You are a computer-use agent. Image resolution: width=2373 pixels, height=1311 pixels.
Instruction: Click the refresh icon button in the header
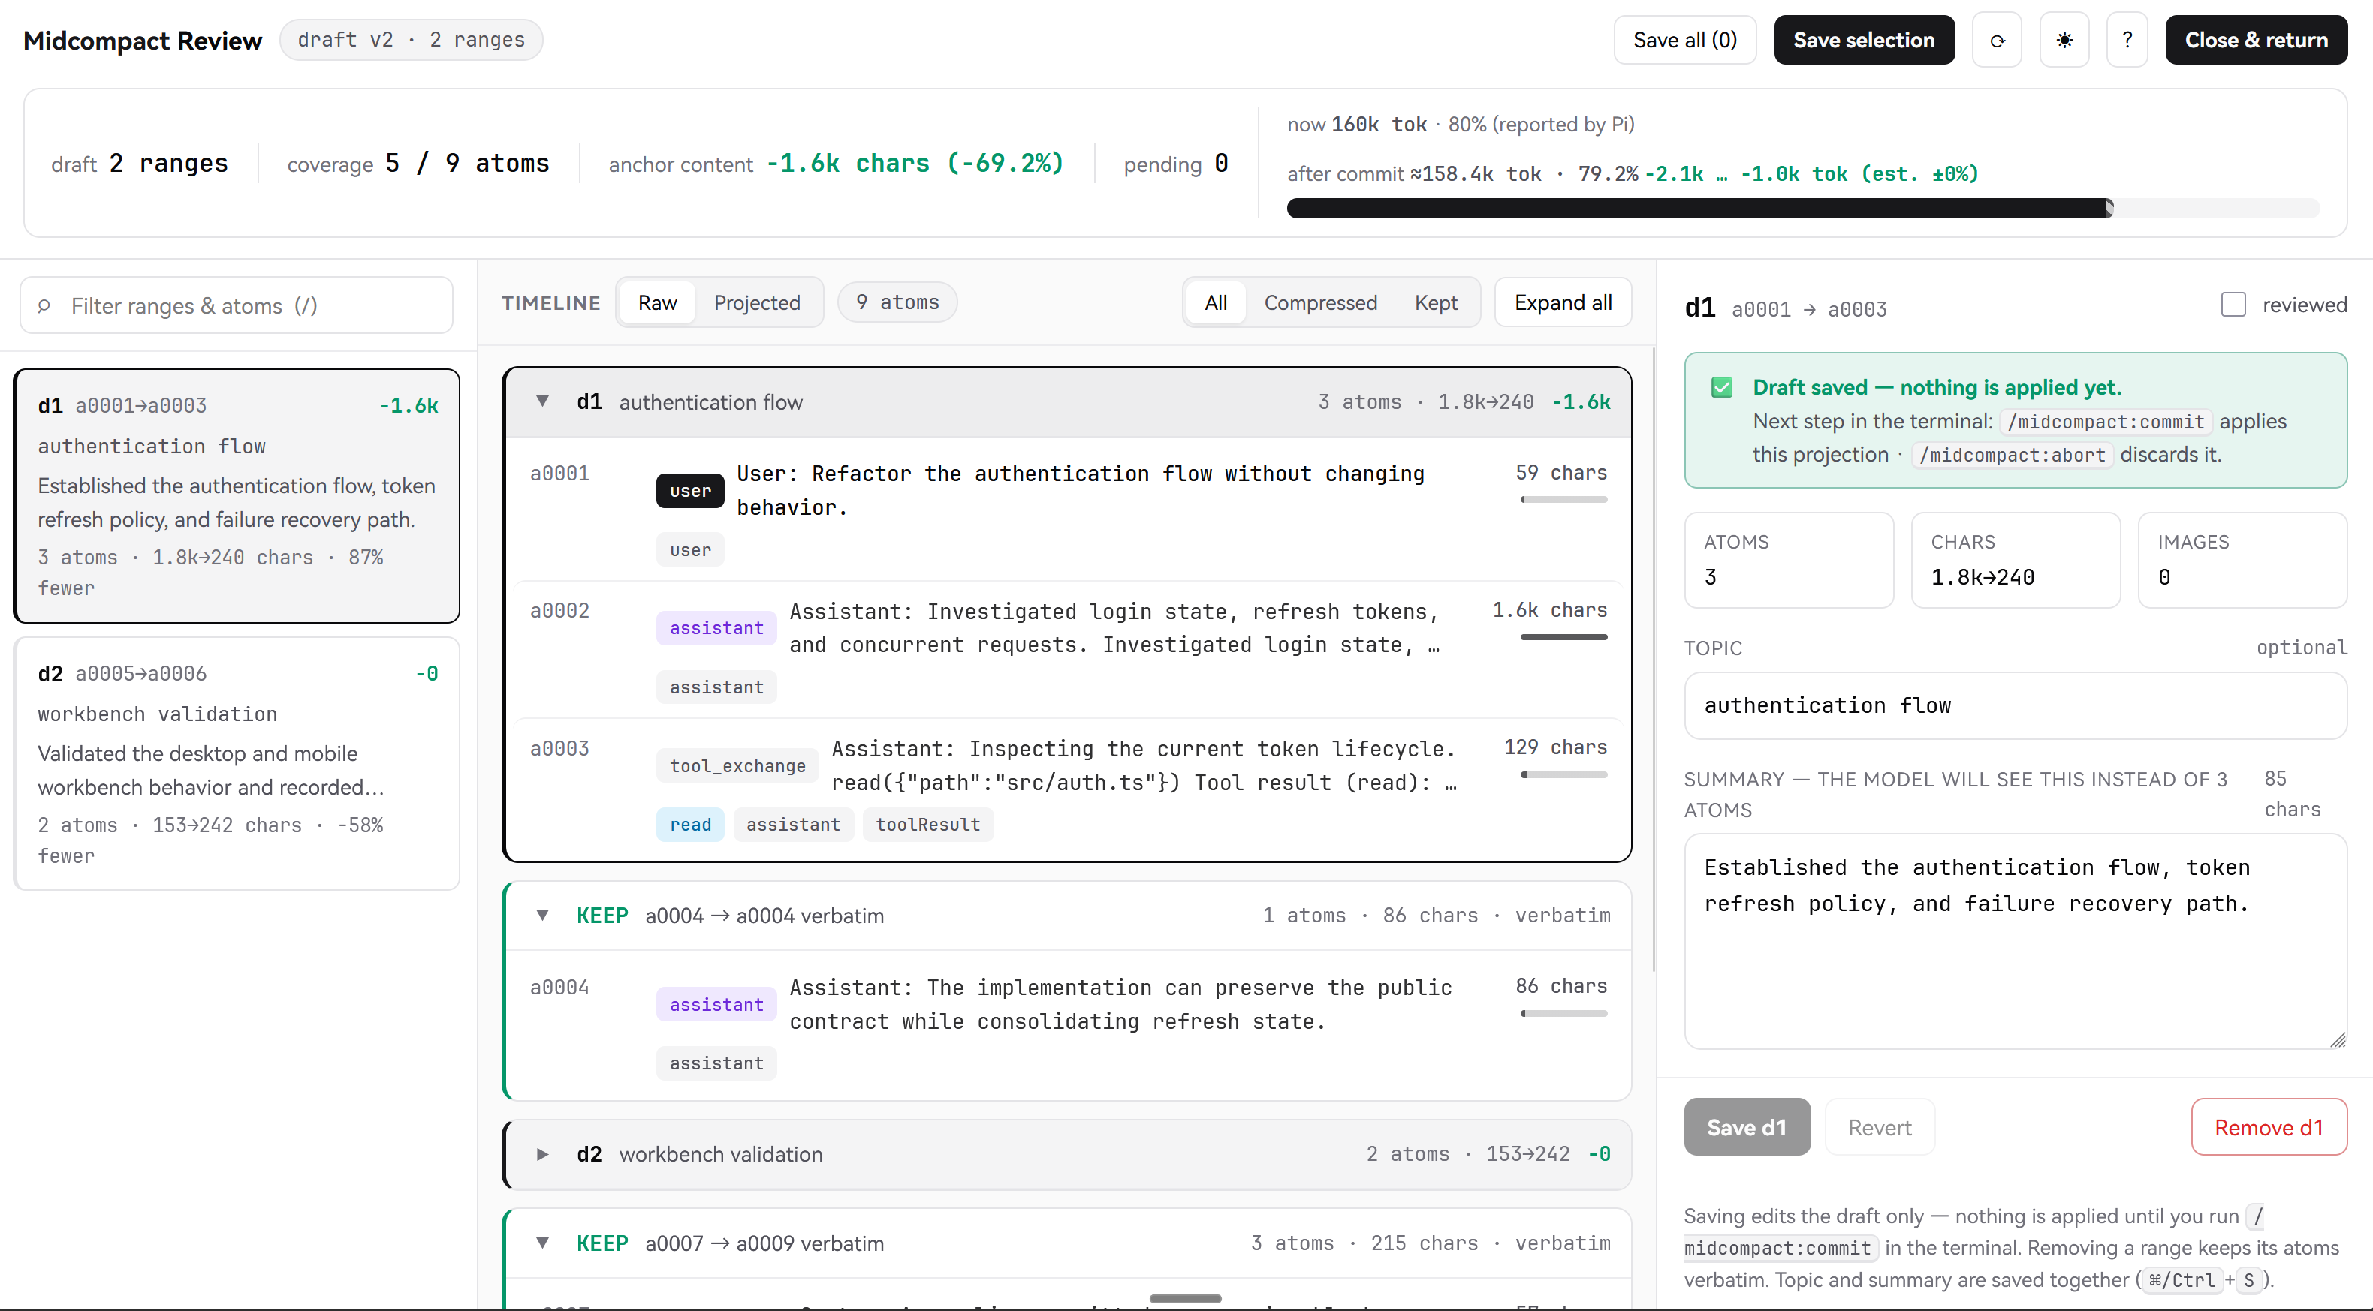click(1996, 41)
